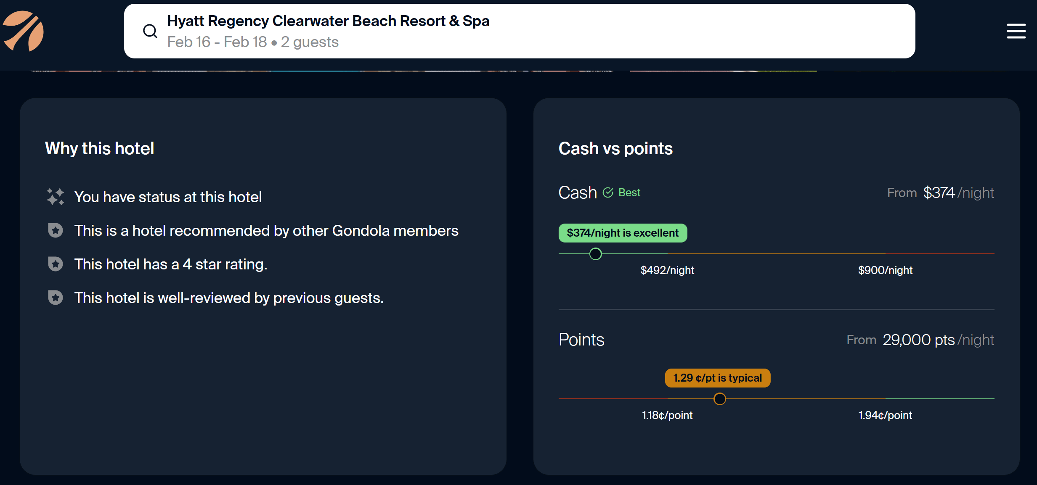The image size is (1037, 485).
Task: Click the 1.29 ¢/pt is typical badge
Action: [x=717, y=378]
